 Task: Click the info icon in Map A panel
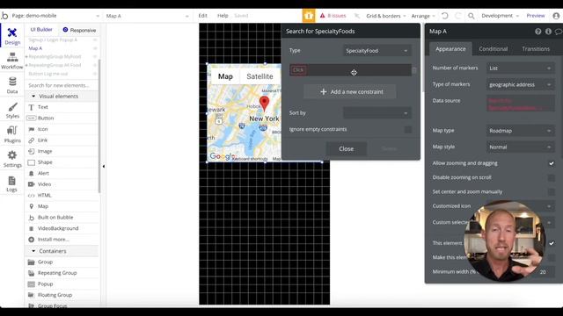tap(548, 32)
